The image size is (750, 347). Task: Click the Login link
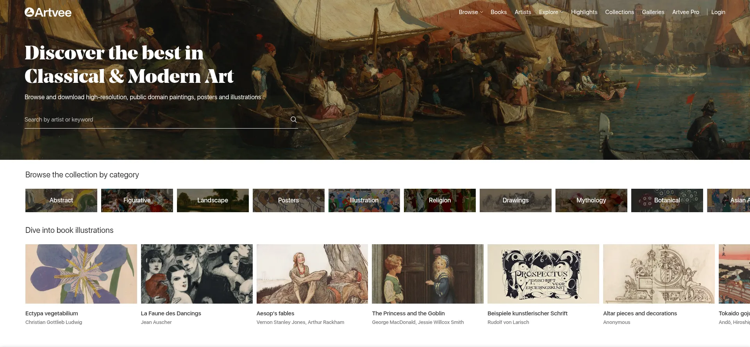point(718,12)
